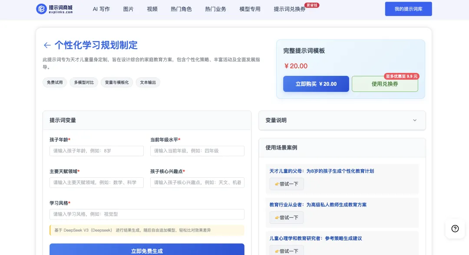Click 尝试一下 under 教育行业从业者 case
The height and width of the screenshot is (255, 469).
coord(287,218)
